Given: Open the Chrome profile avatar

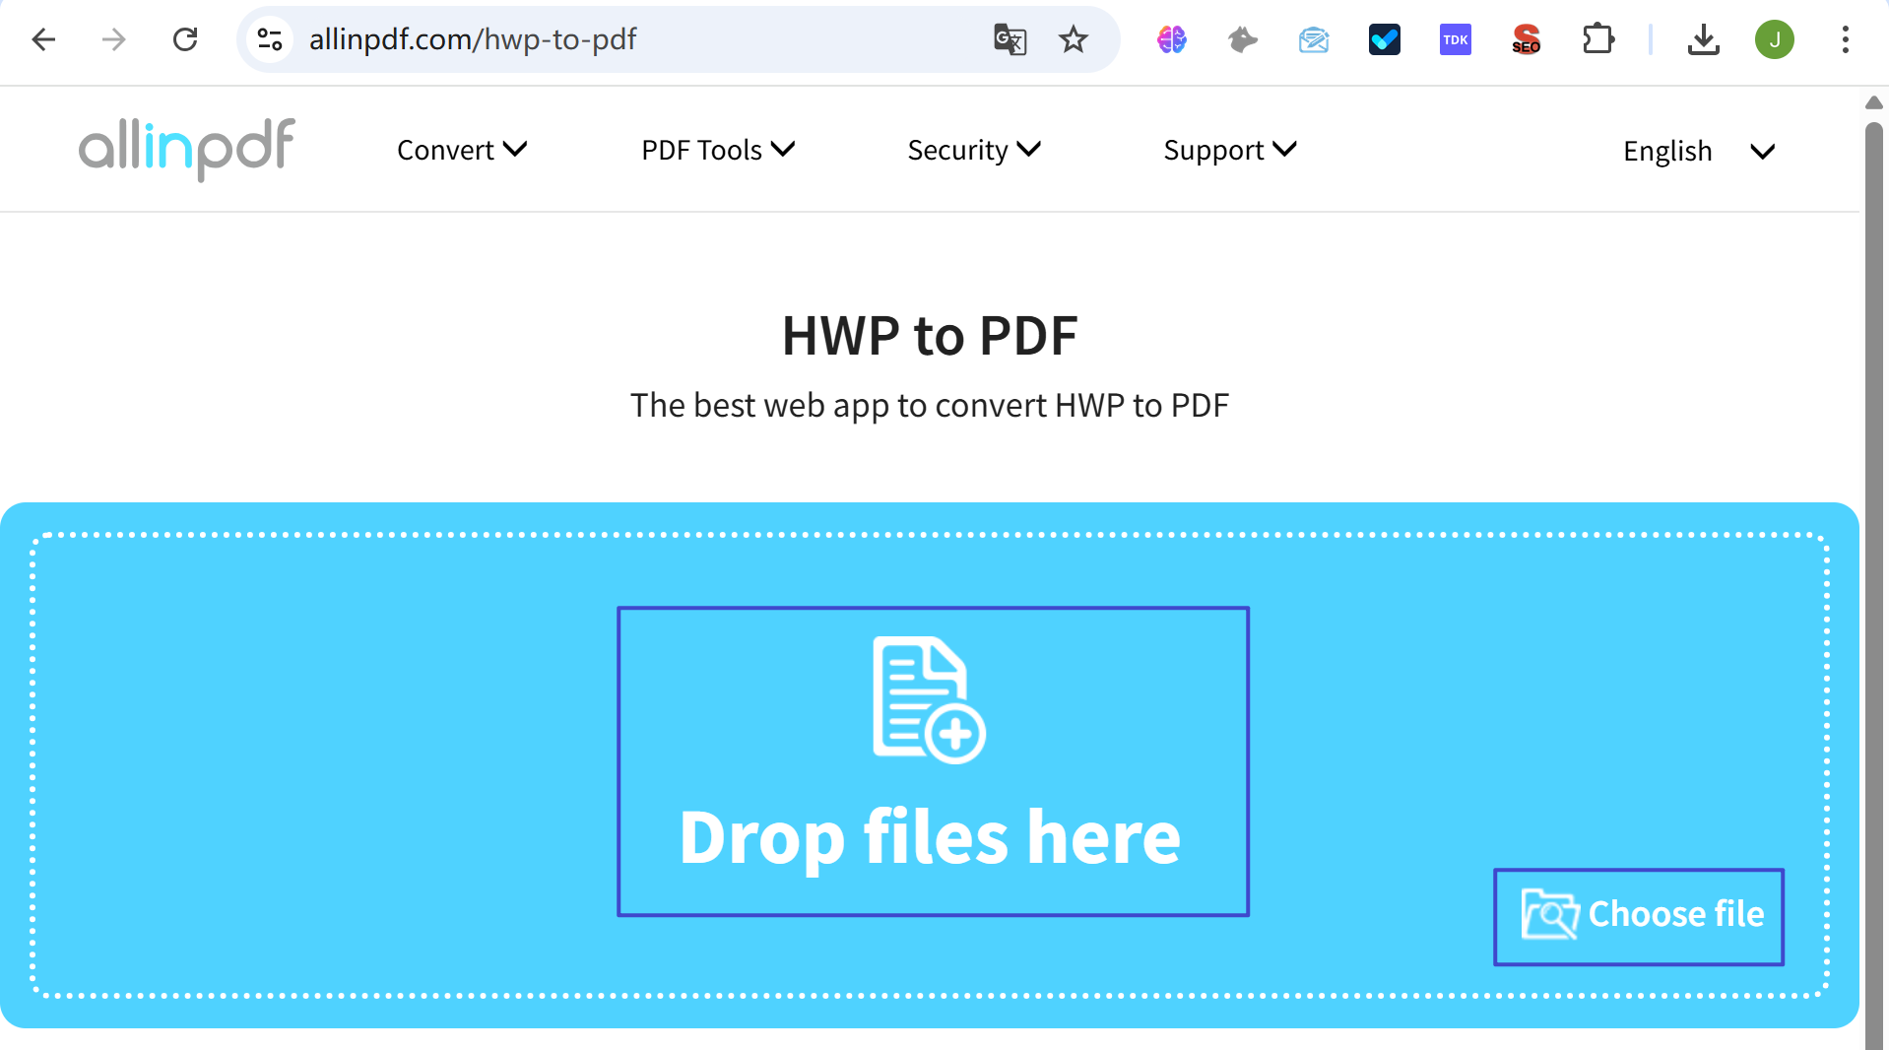Looking at the screenshot, I should pos(1775,39).
